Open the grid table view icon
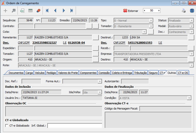This screenshot has width=196, height=133. coord(30,11)
